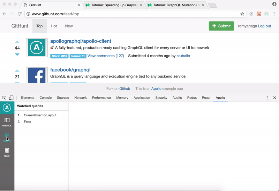Switch to the Audits DevTools tab

click(177, 98)
